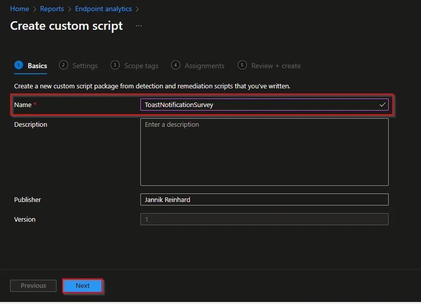Click the validation checkmark in Name field
421x304 pixels.
(382, 105)
